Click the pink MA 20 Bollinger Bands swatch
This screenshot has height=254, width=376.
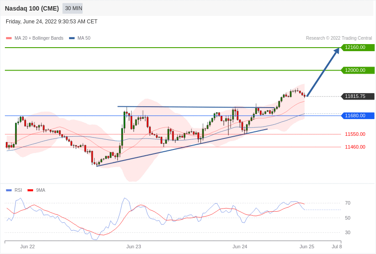coord(9,38)
